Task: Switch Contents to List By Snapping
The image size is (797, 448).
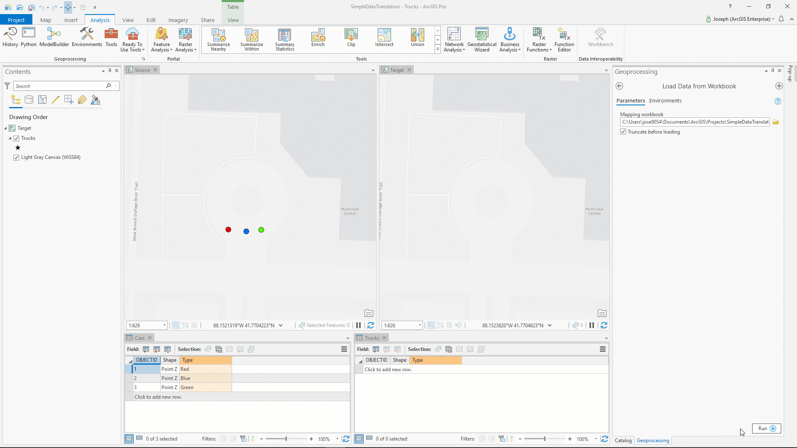Action: [69, 100]
